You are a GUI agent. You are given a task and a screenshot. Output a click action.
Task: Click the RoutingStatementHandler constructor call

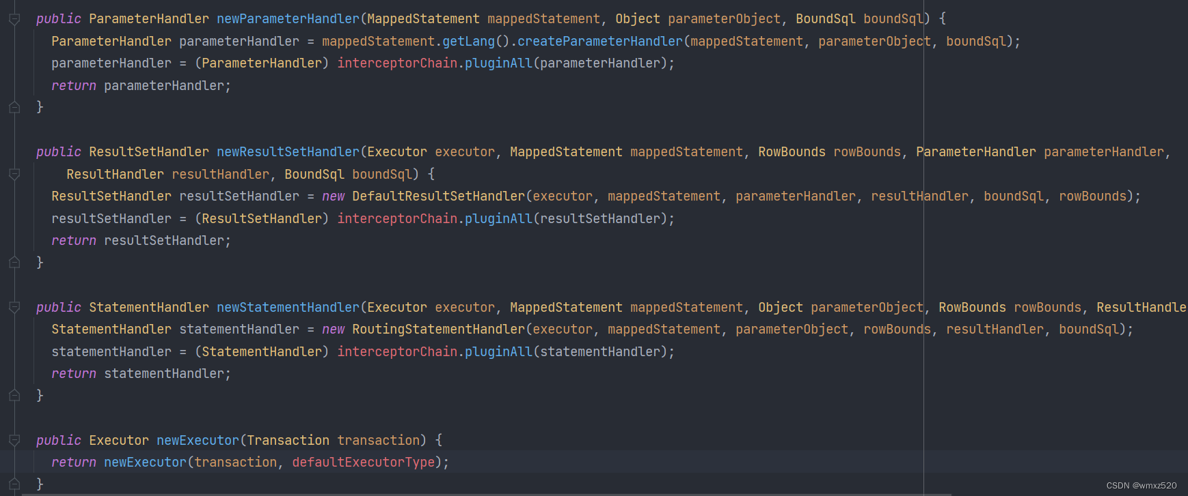[x=438, y=330]
